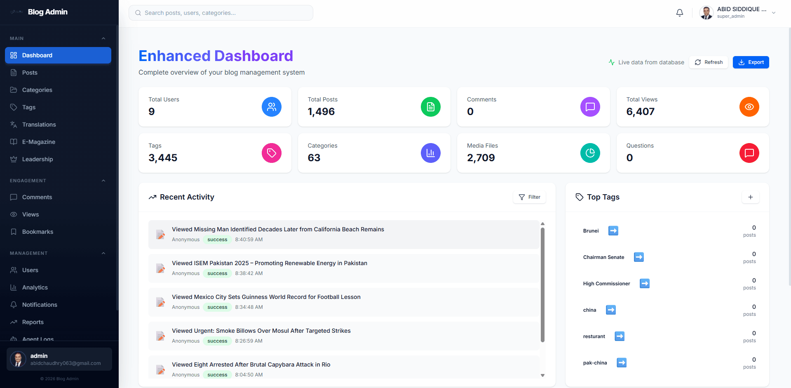The image size is (791, 388).
Task: Open the Capybara Attack in Rio entry
Action: 344,367
